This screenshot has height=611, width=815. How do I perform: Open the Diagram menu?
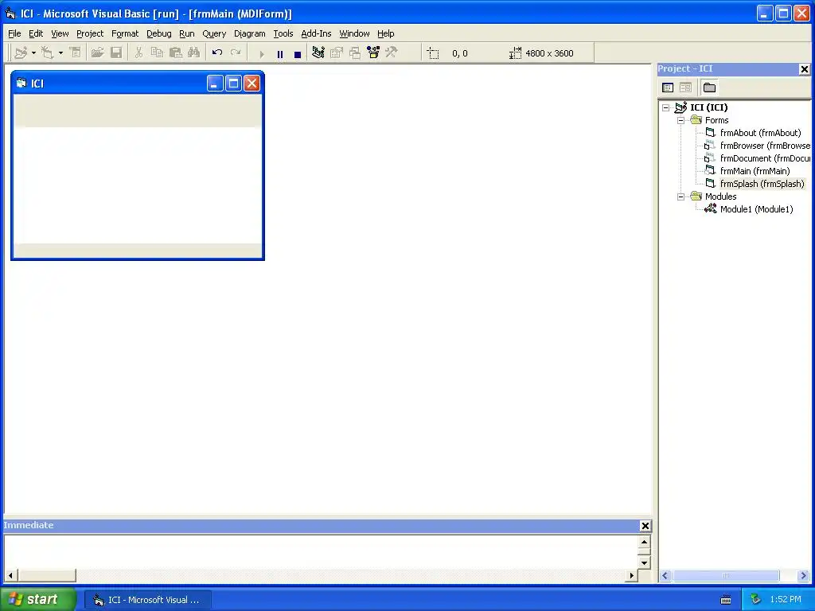click(249, 33)
